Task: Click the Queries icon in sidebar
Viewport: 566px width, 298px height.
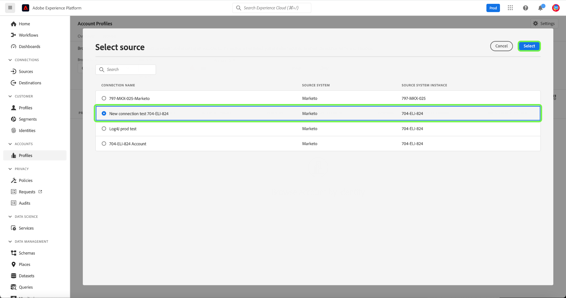Action: point(14,287)
